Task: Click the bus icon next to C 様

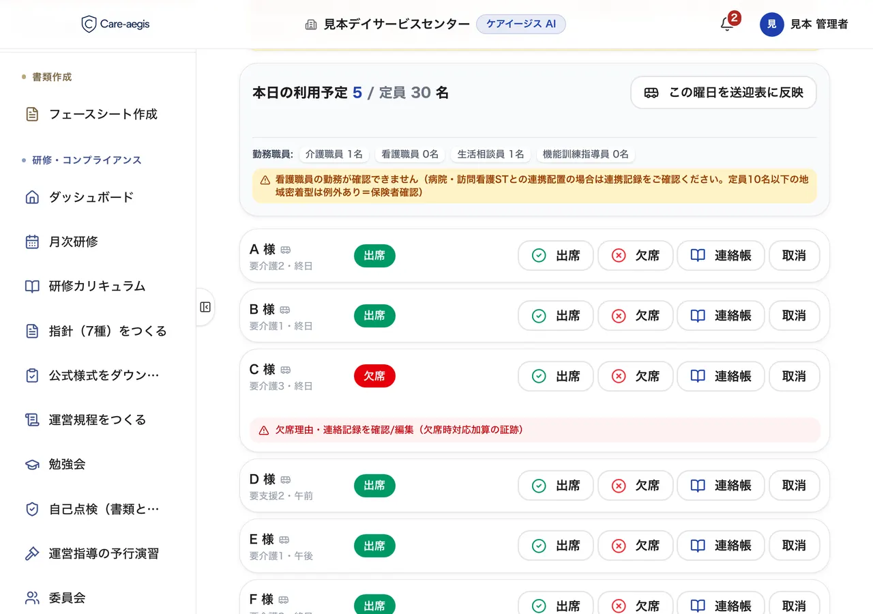Action: point(286,370)
